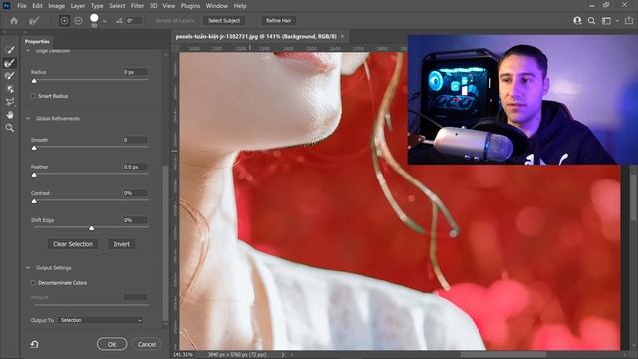The image size is (638, 359).
Task: Select Add to selection plus mode
Action: [x=64, y=20]
